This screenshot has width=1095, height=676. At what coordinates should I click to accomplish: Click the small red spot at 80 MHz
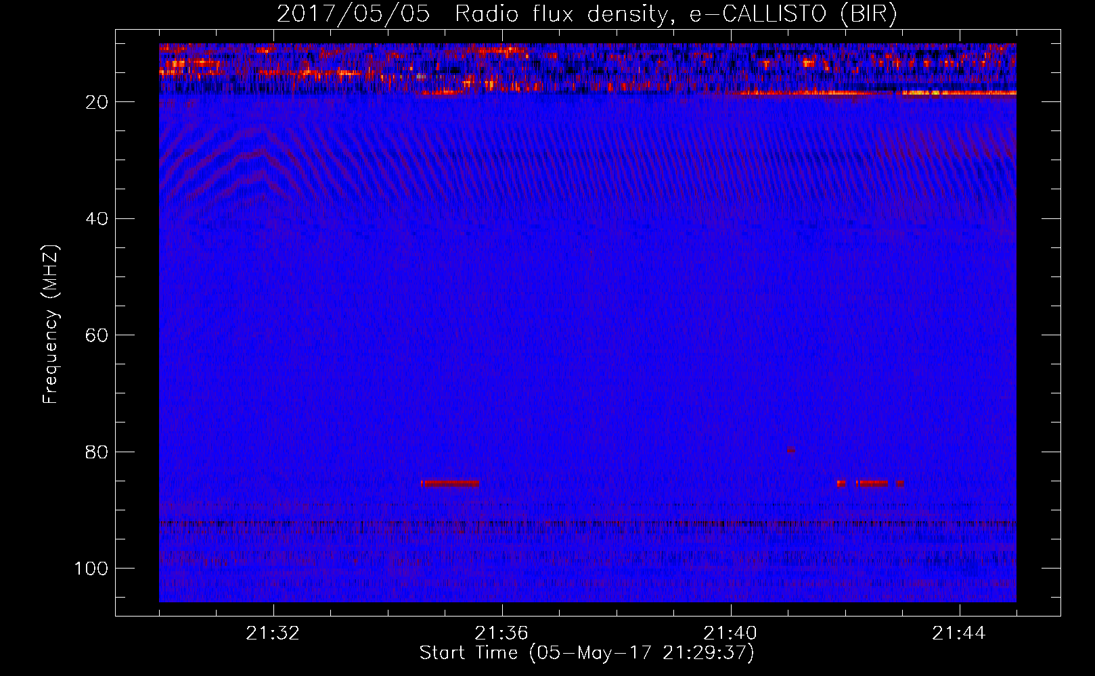[x=790, y=450]
